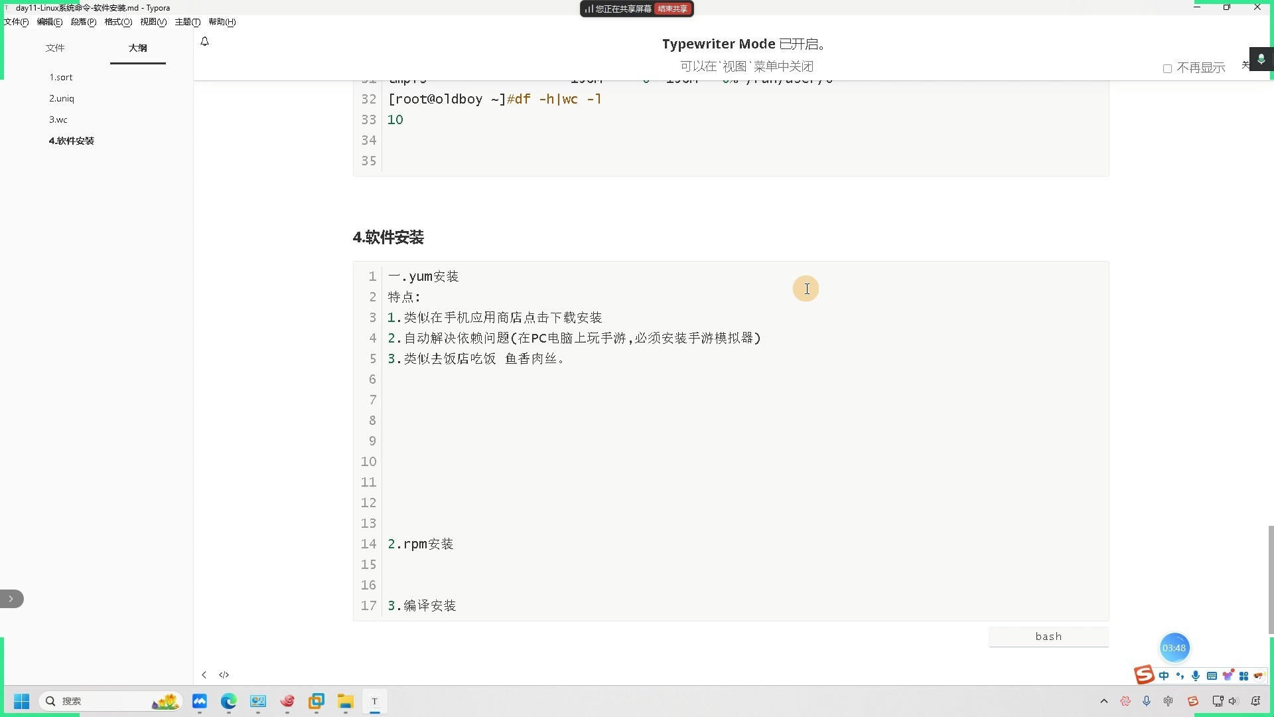Check the 不再显示 checkbox
1274x717 pixels.
point(1167,68)
